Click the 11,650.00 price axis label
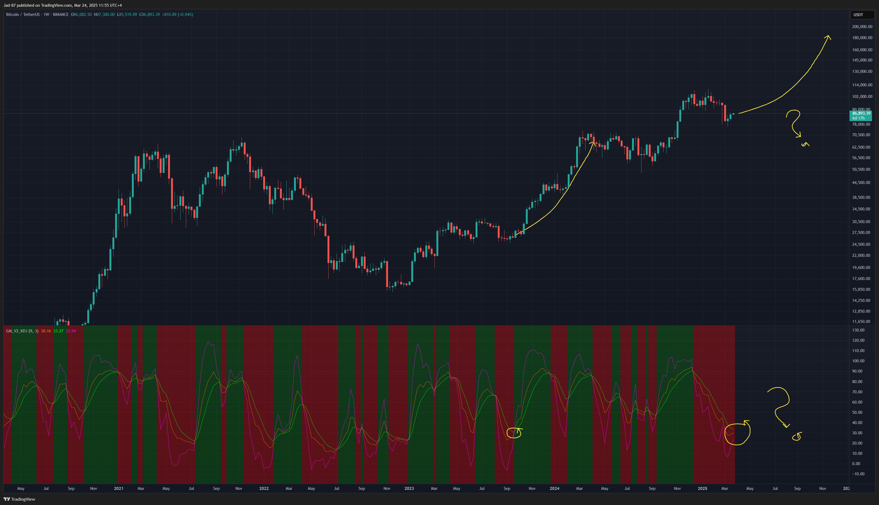 click(x=861, y=322)
